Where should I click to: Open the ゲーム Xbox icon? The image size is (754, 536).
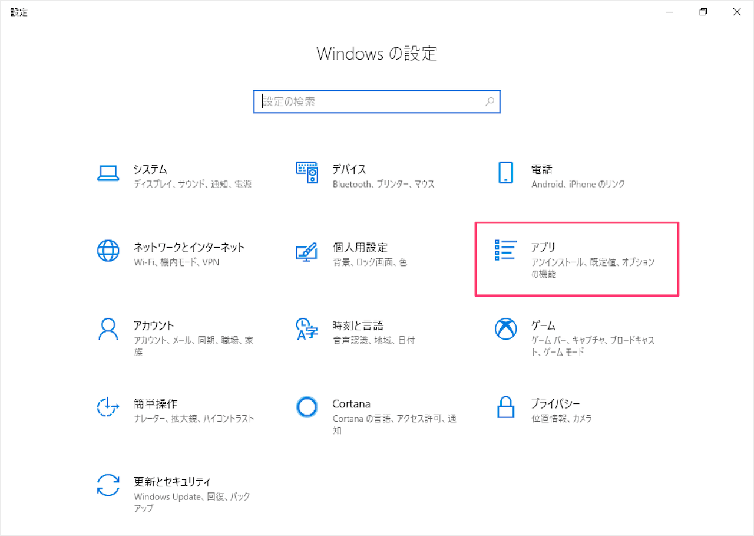[x=505, y=329]
